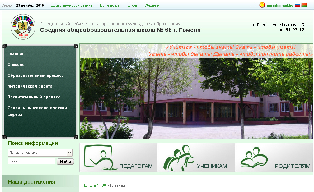Click the round gorodgomel.by portal icon
The width and height of the screenshot is (314, 192).
pyautogui.click(x=262, y=5)
